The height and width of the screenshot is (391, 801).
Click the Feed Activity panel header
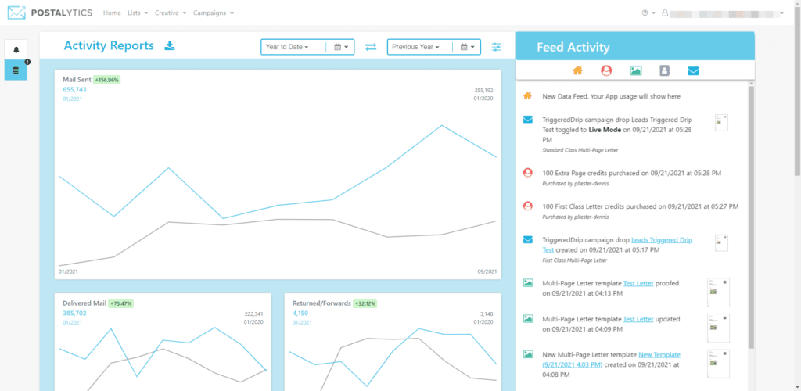(x=635, y=48)
